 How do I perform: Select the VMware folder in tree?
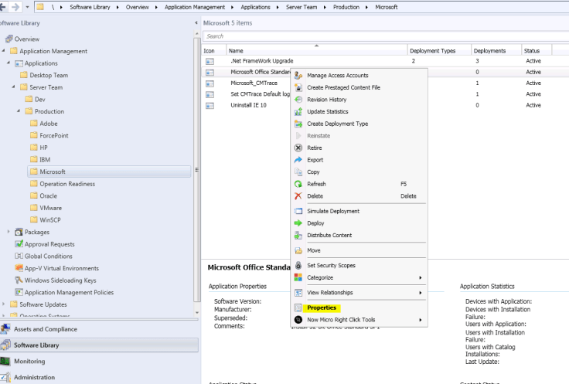coord(50,208)
